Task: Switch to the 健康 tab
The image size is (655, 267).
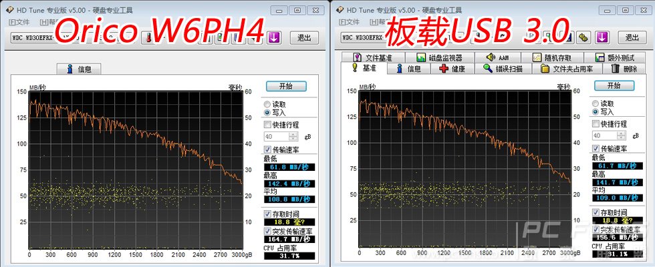Action: pos(452,69)
